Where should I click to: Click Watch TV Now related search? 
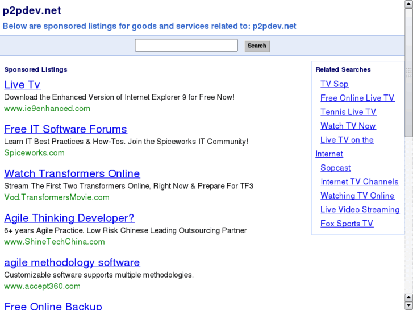(x=348, y=126)
